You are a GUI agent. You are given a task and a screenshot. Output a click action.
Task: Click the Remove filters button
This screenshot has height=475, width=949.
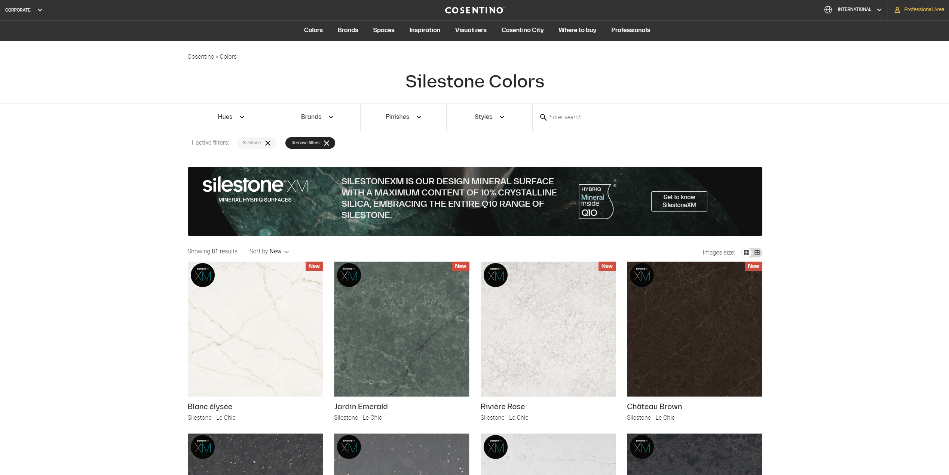[310, 143]
